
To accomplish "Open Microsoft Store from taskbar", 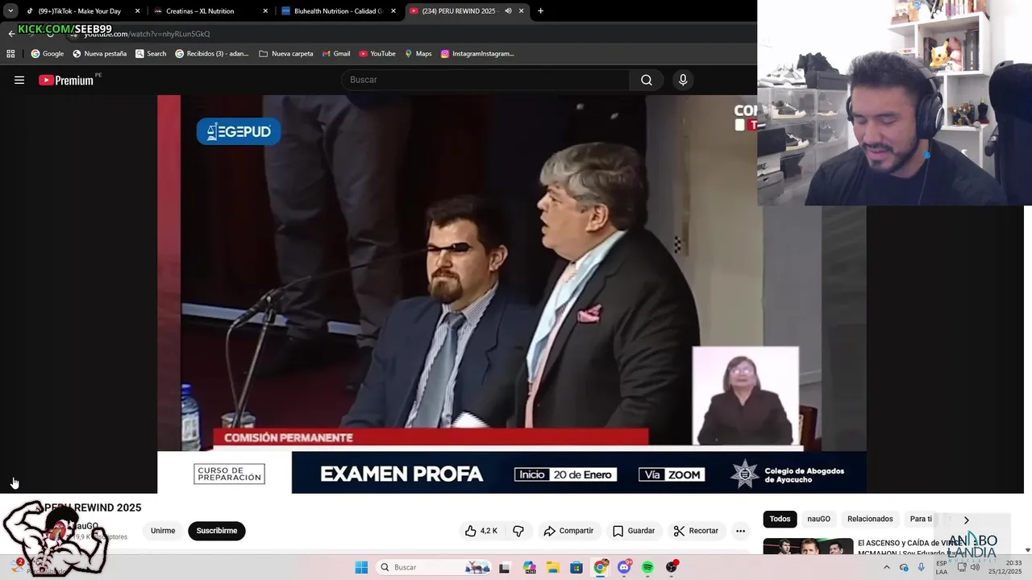I will pyautogui.click(x=576, y=567).
